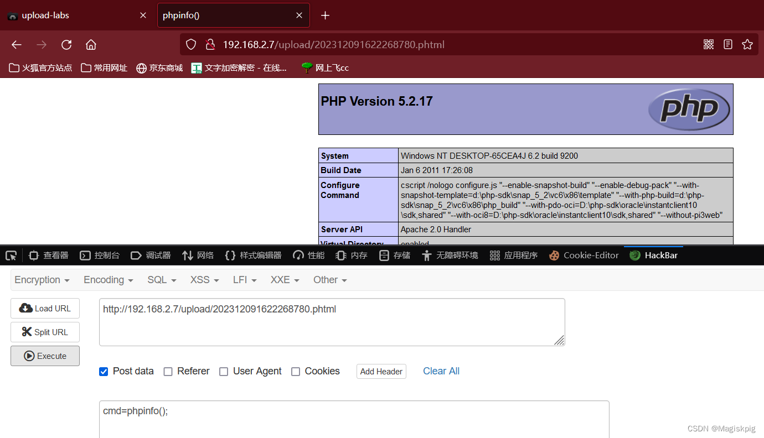Switch to the 控制台 (Console) panel
This screenshot has width=764, height=438.
pos(100,255)
